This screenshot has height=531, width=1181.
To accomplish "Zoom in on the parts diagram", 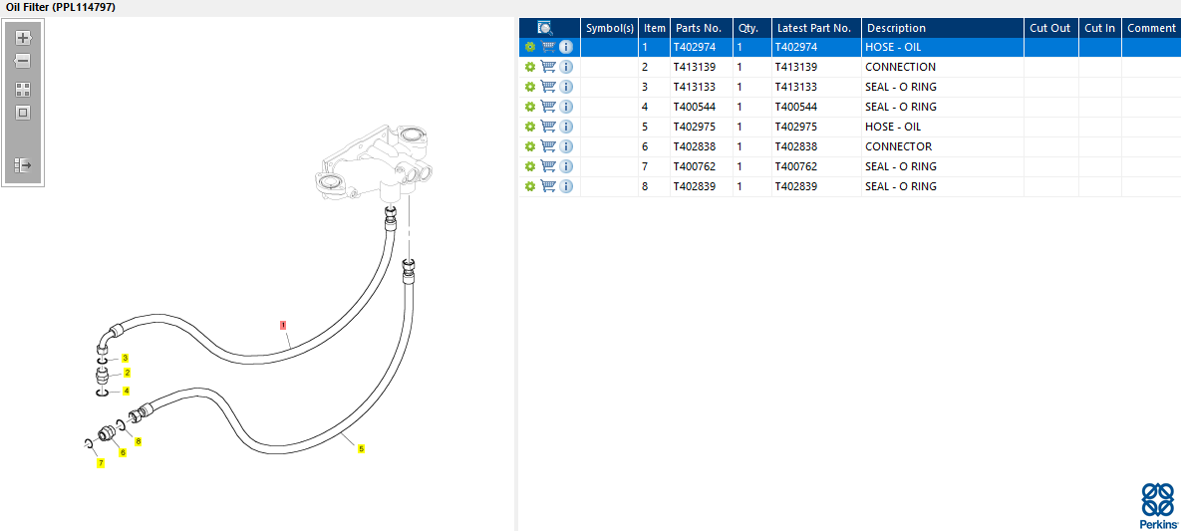I will point(23,38).
